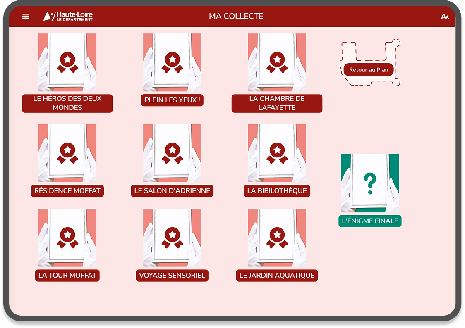Open Le Héros des Deux Mondes label
Image resolution: width=465 pixels, height=328 pixels.
click(67, 103)
